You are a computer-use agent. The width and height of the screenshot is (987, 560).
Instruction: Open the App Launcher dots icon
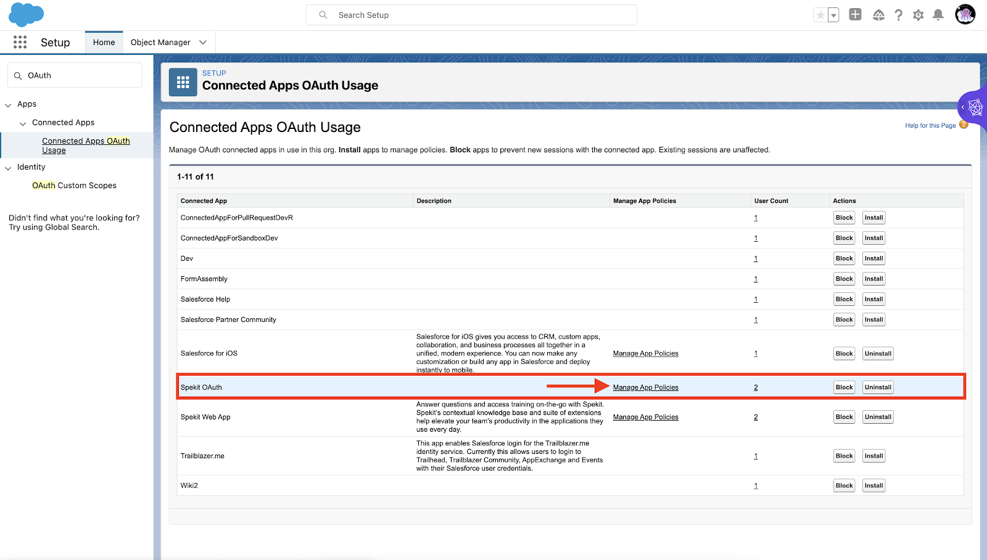[20, 42]
